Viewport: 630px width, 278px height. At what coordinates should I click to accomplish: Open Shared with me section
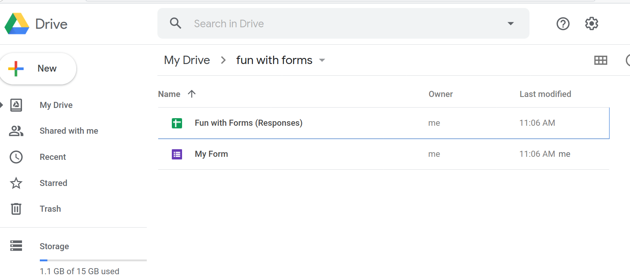click(x=69, y=131)
